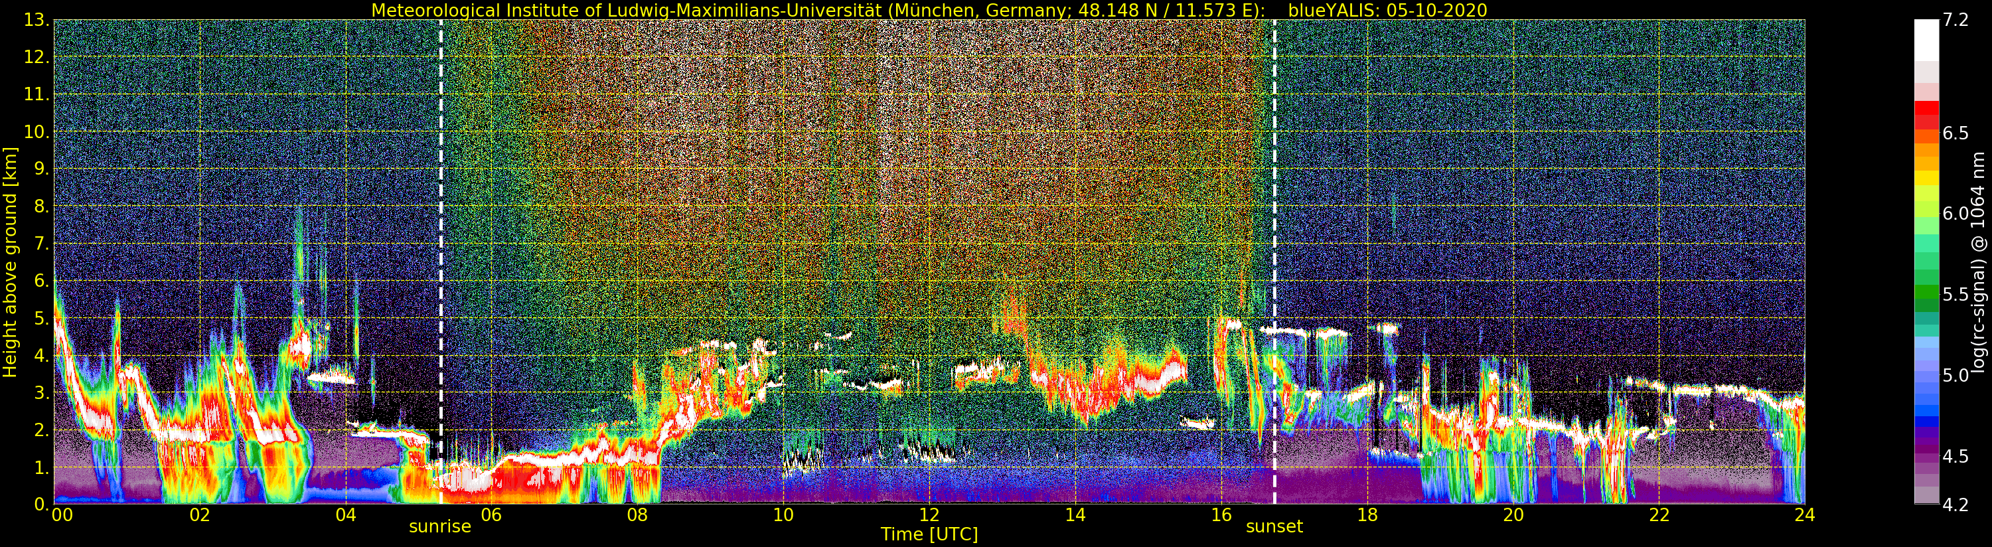The width and height of the screenshot is (1992, 547).
Task: Click the colorbar tick value 7.2
Action: pyautogui.click(x=1955, y=21)
